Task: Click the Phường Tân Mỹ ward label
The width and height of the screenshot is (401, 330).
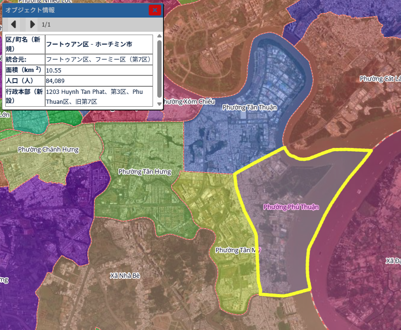Action: (x=238, y=250)
